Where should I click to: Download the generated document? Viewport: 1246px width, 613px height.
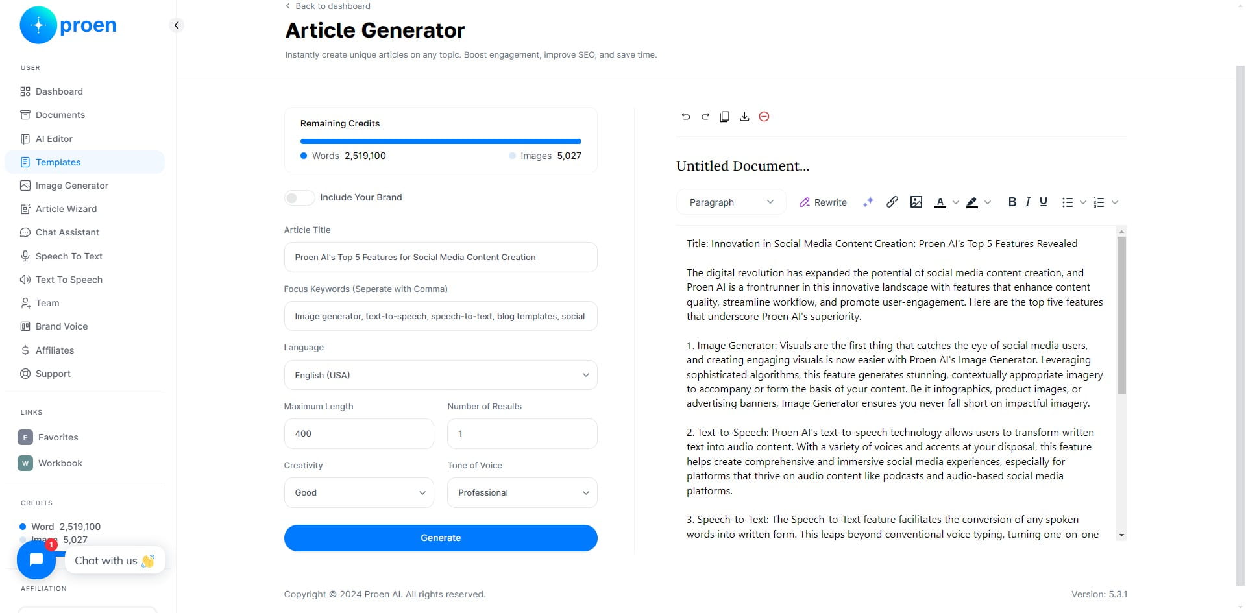coord(744,117)
